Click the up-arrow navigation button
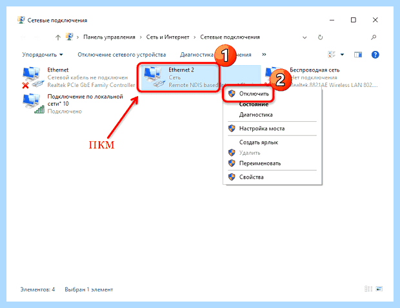The image size is (400, 308). coord(58,37)
